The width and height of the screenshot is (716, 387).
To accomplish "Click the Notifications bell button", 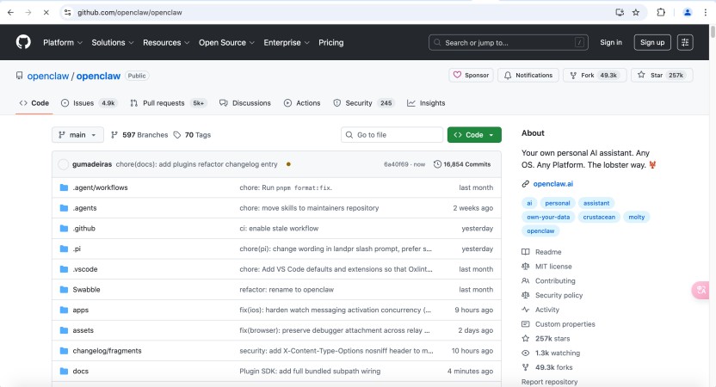I will (528, 76).
